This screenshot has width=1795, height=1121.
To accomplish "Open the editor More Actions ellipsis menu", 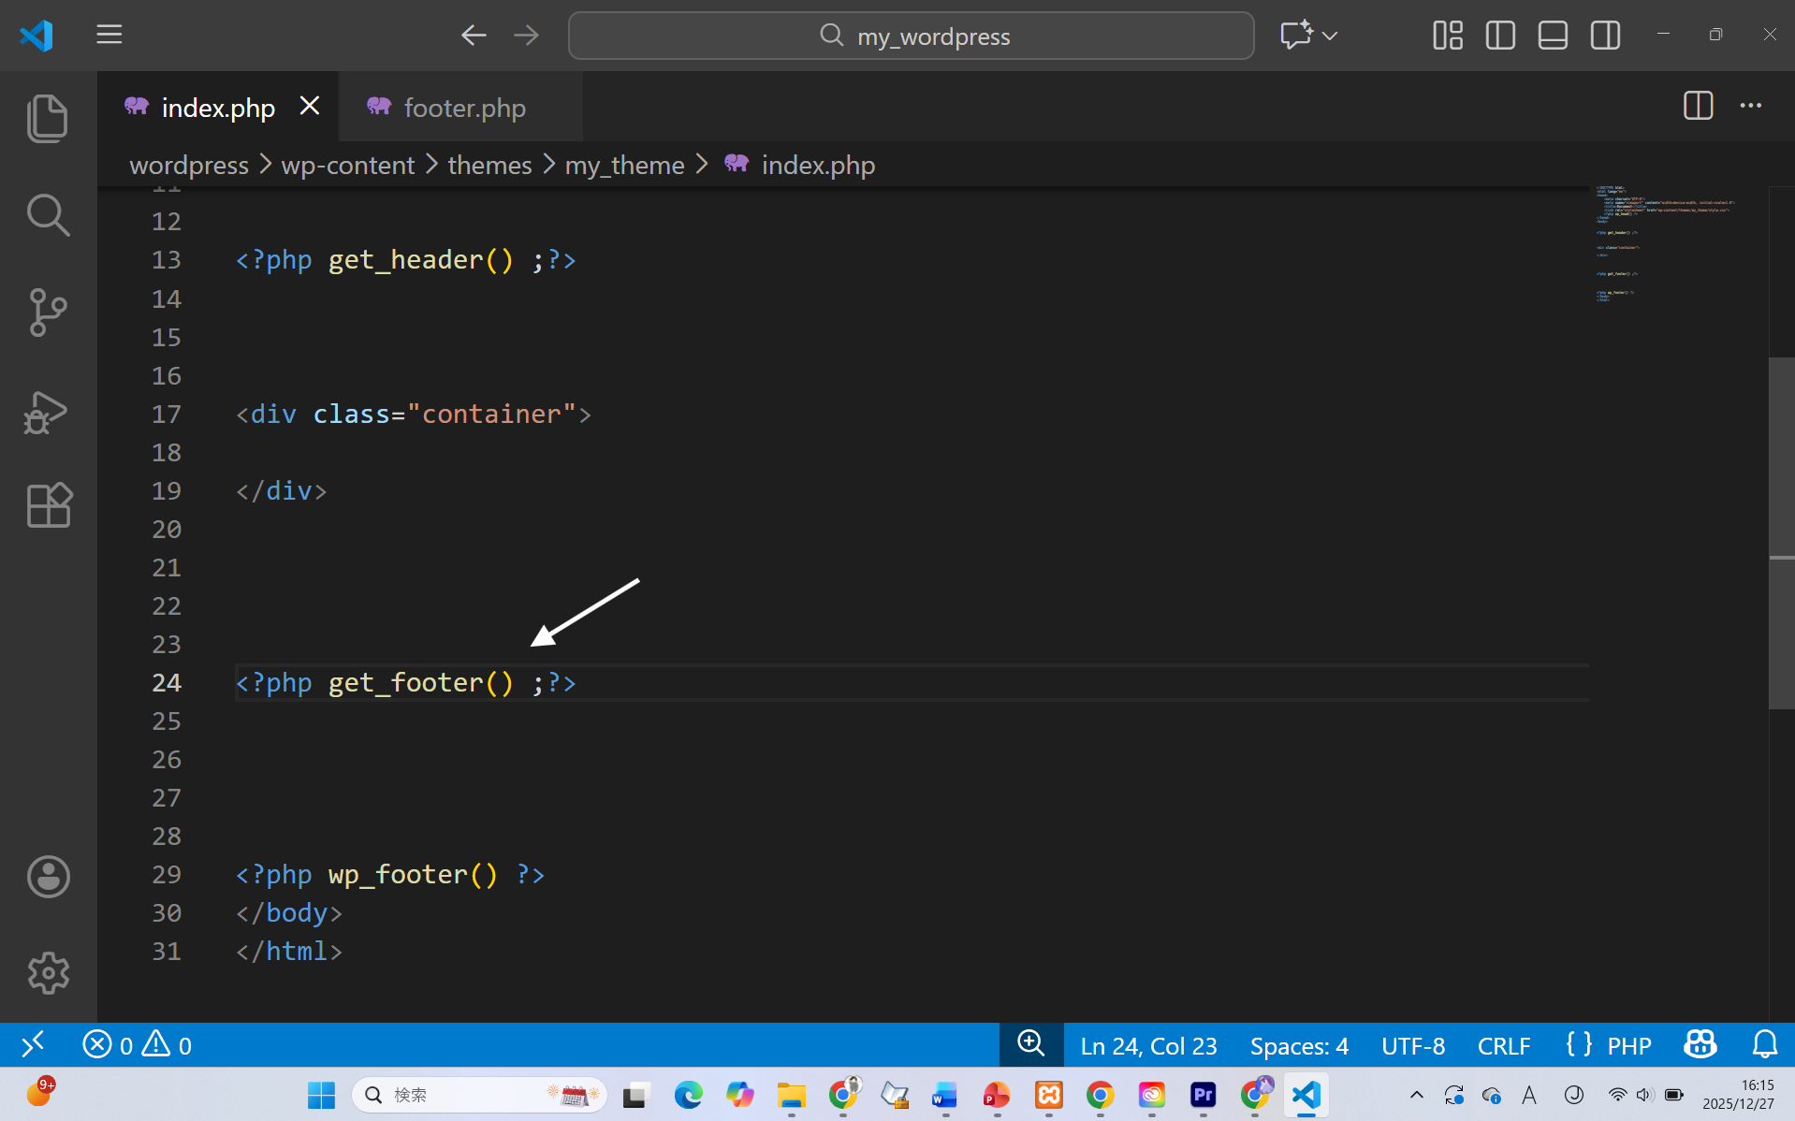I will [x=1750, y=106].
